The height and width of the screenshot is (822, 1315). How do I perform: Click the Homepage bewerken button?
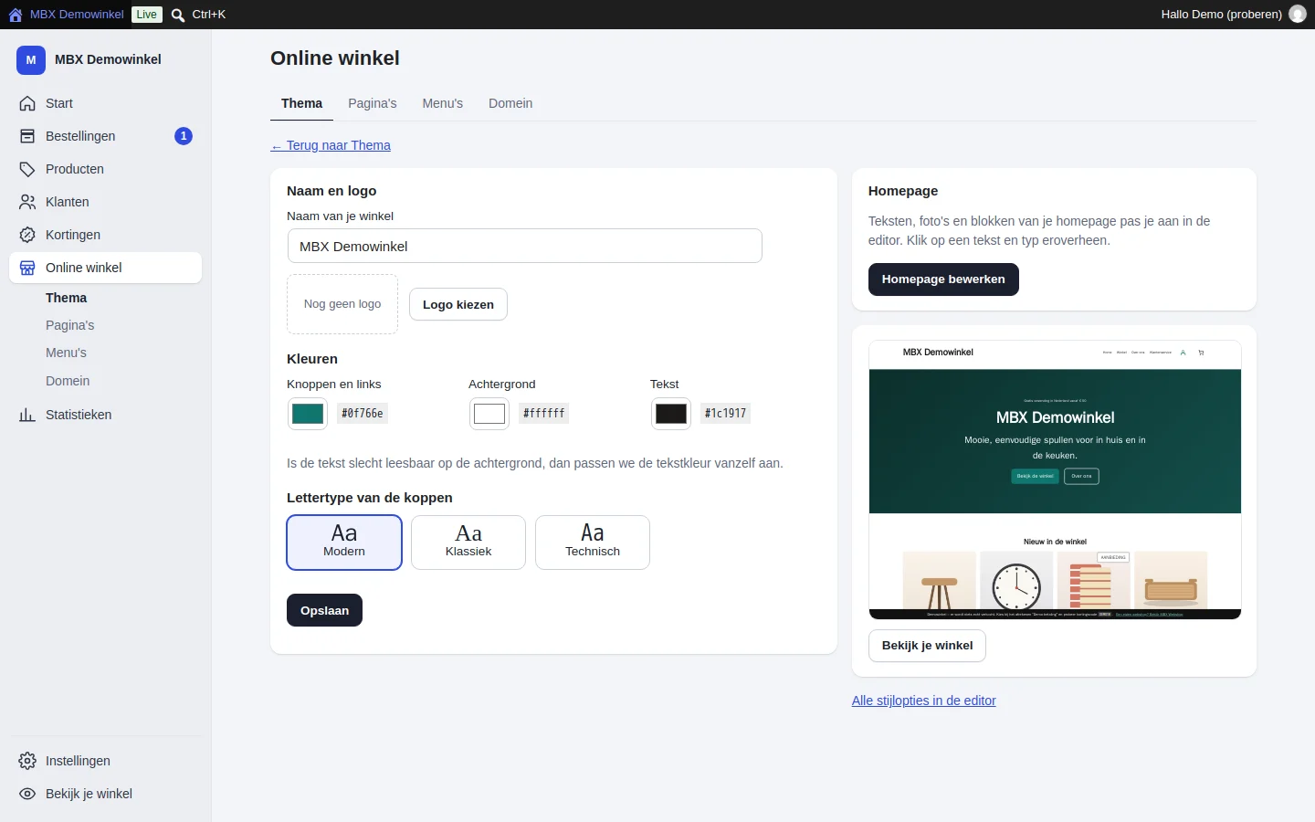[x=943, y=279]
